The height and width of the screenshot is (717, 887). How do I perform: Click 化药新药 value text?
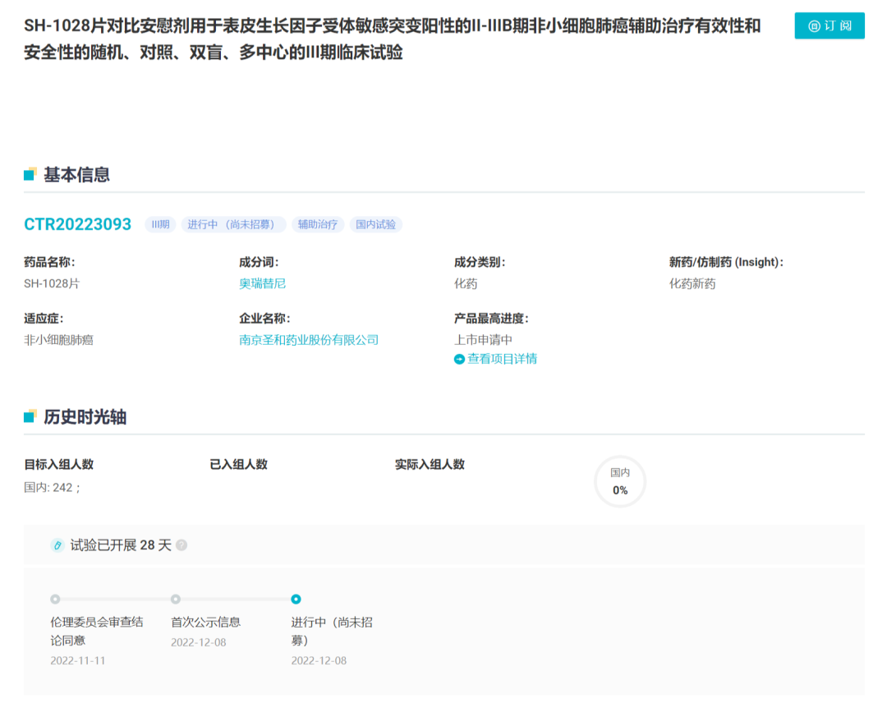(692, 283)
